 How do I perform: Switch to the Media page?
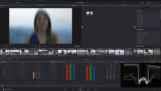(65, 89)
